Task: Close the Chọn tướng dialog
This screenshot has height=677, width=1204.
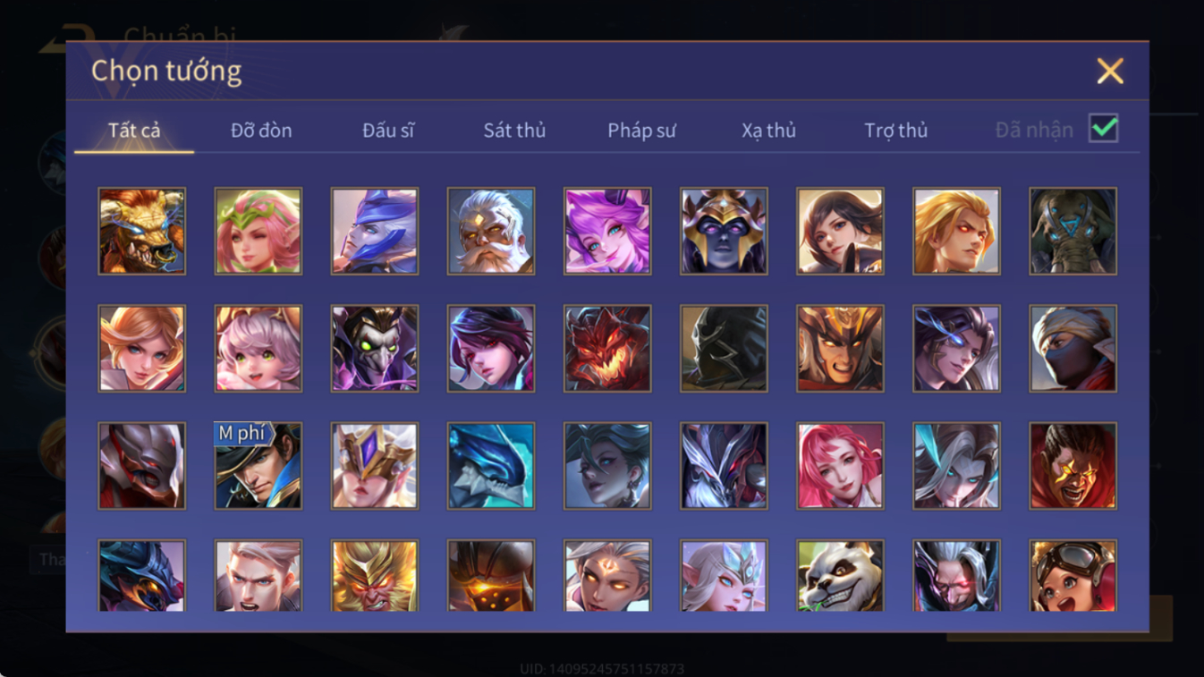Action: click(1110, 71)
